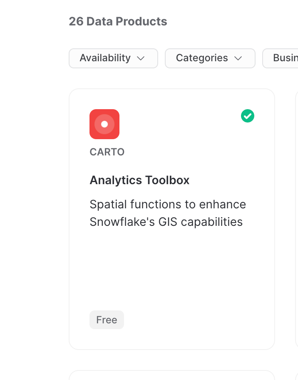Click the Free price badge

click(x=107, y=320)
